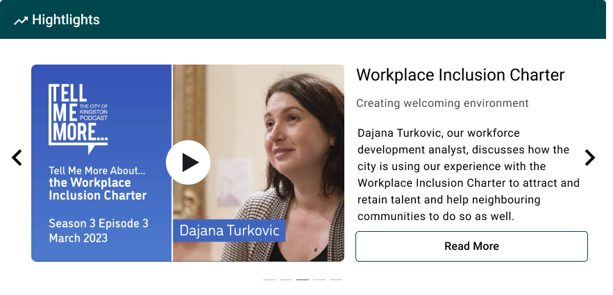613x295 pixels.
Task: Open the Read More button
Action: [471, 246]
